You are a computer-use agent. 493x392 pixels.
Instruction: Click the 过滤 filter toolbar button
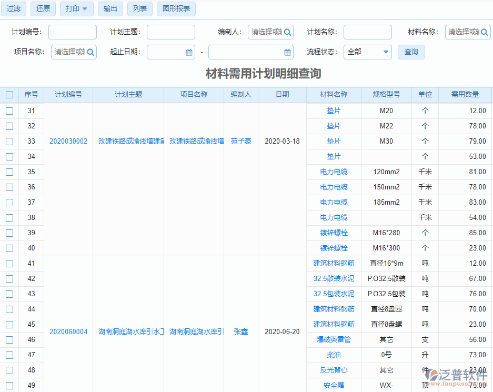13,9
